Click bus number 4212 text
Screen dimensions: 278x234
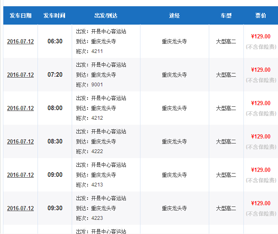click(97, 118)
